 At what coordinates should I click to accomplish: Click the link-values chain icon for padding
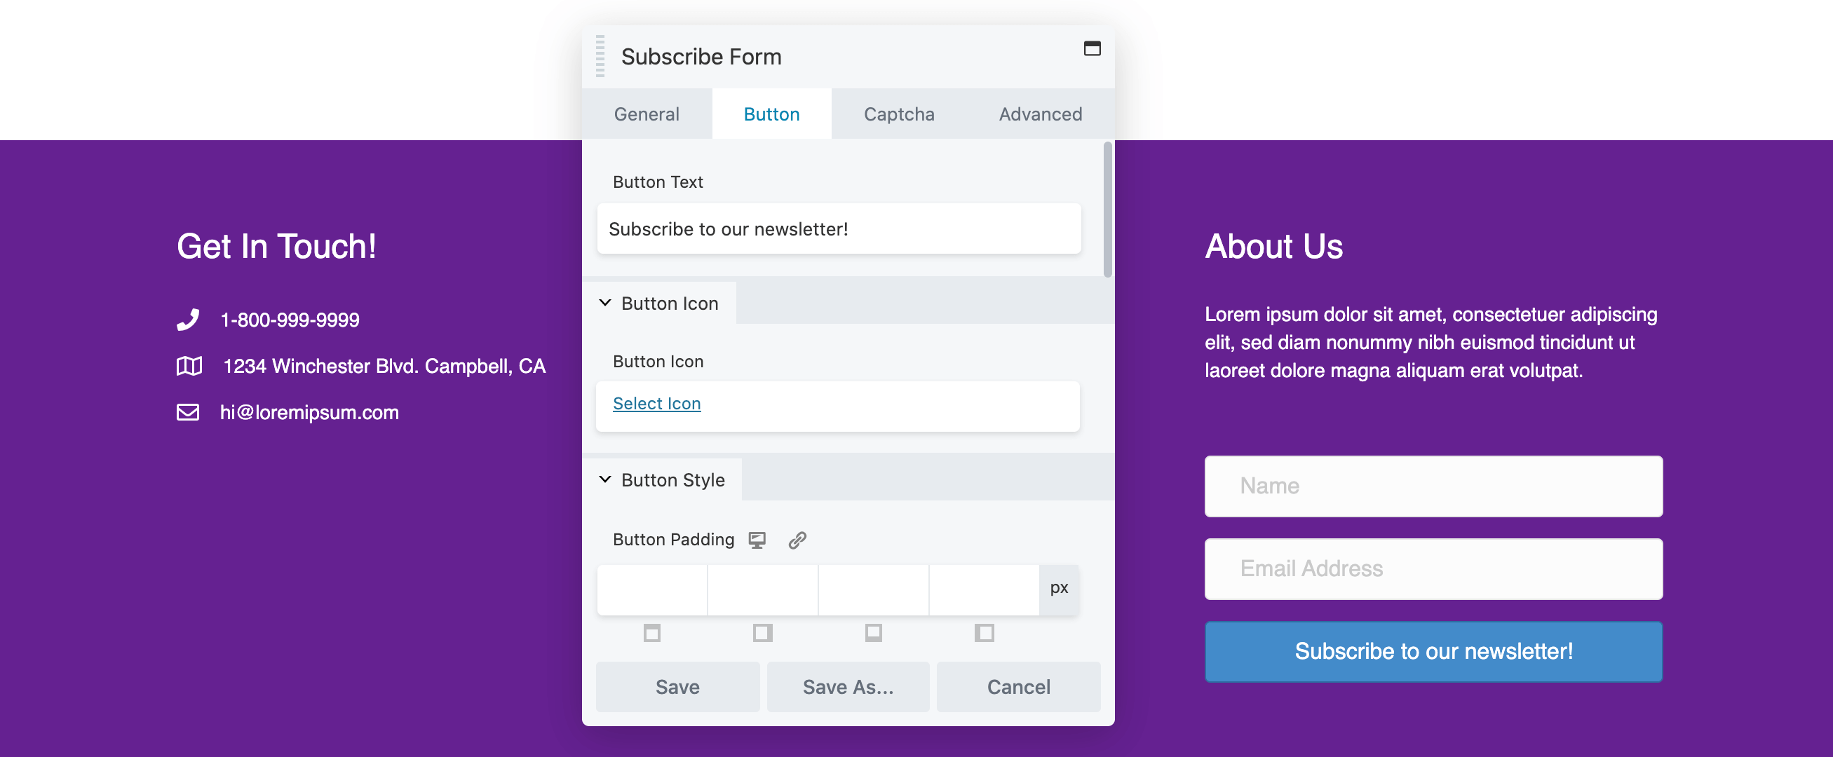pos(797,540)
